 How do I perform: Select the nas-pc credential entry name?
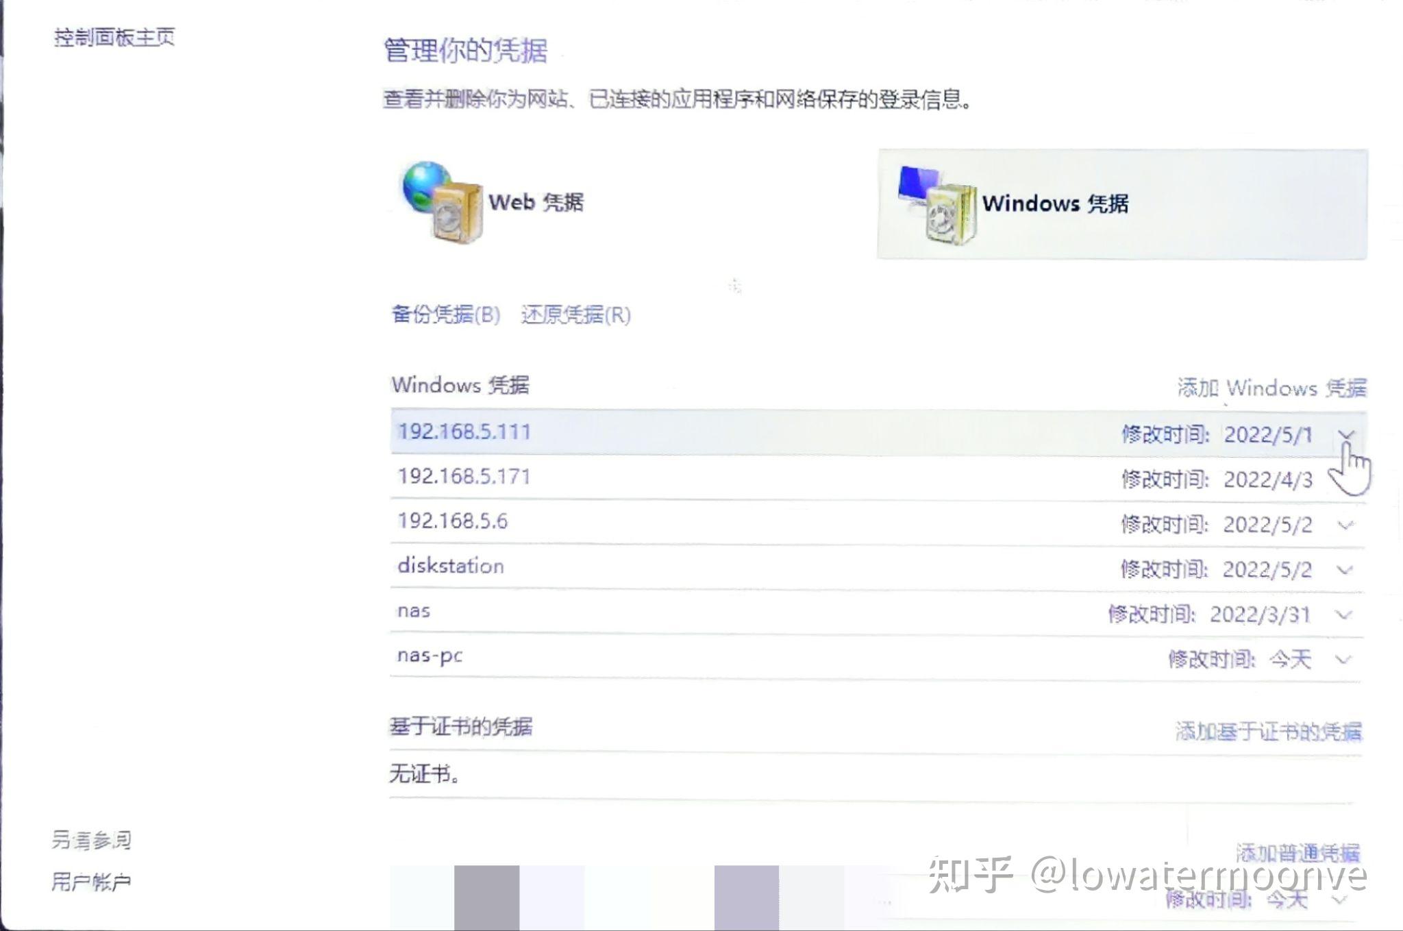tap(430, 656)
